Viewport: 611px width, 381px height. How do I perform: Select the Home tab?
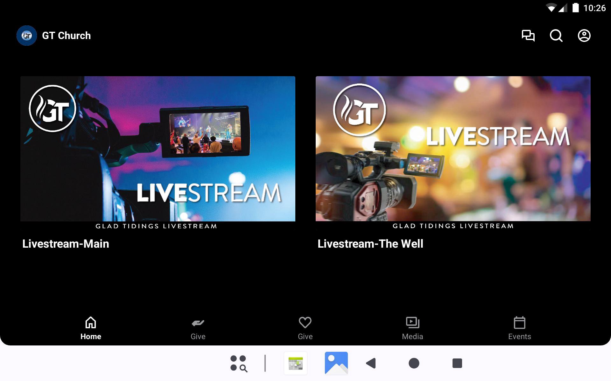(x=91, y=328)
